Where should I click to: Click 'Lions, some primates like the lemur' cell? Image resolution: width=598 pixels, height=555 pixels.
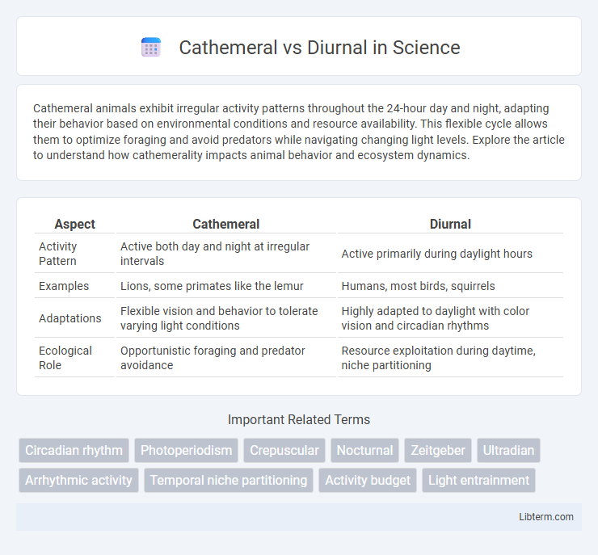click(x=225, y=286)
